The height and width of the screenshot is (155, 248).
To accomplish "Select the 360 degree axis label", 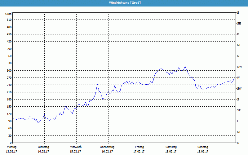I will (x=8, y=56).
